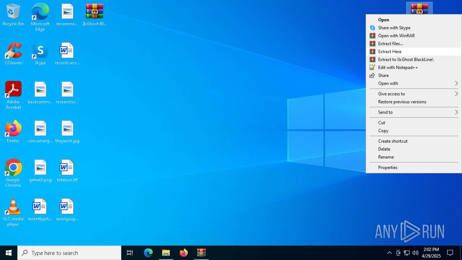Select the wrongsup... Word document icon

pos(67,210)
